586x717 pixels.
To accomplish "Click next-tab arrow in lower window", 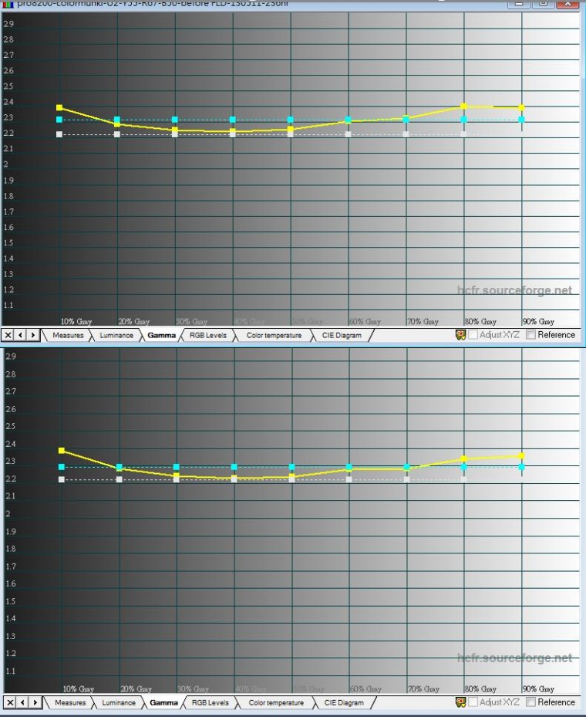I will coord(35,702).
